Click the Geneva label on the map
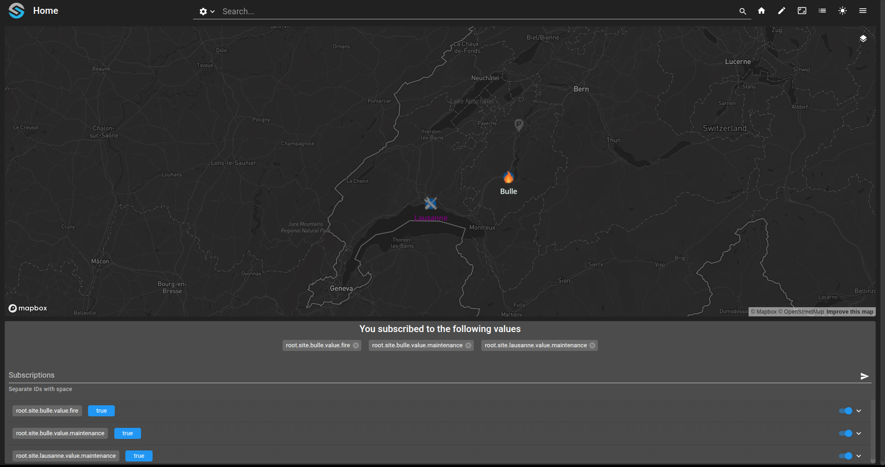885x467 pixels. (342, 289)
